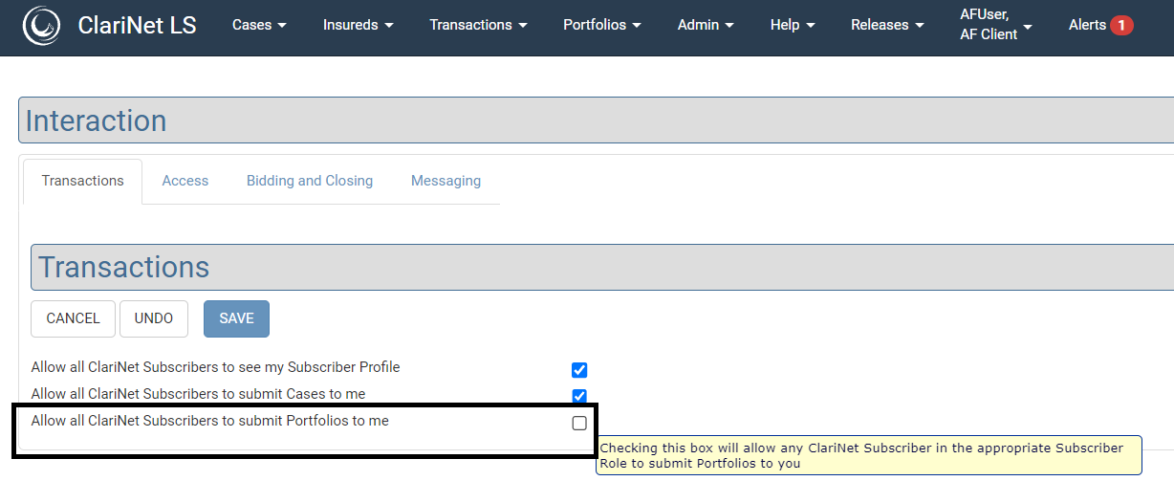Image resolution: width=1174 pixels, height=481 pixels.
Task: Click the CANCEL button
Action: point(73,318)
